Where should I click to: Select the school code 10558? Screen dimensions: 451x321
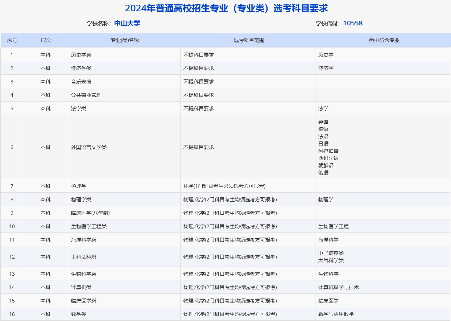(353, 23)
